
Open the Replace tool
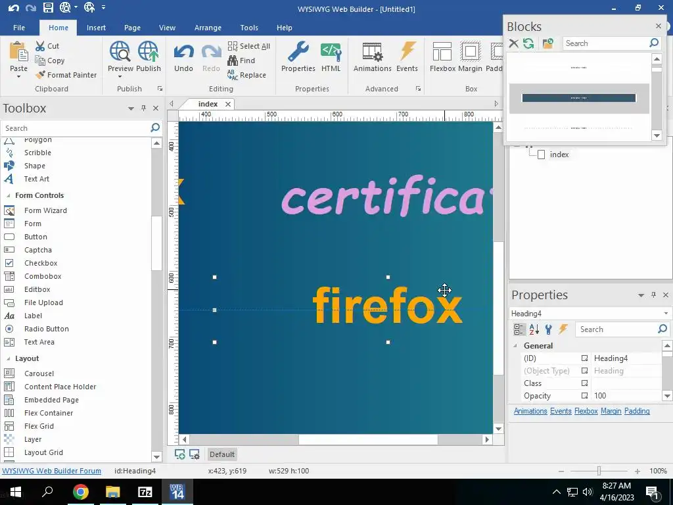pyautogui.click(x=247, y=75)
